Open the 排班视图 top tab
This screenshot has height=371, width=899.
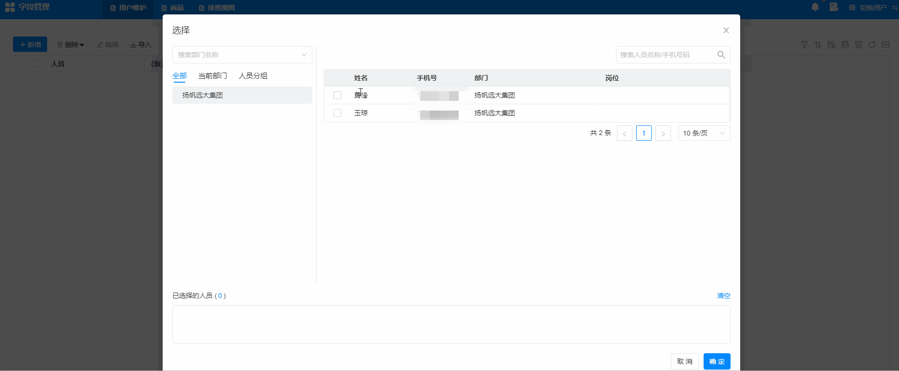(x=217, y=8)
